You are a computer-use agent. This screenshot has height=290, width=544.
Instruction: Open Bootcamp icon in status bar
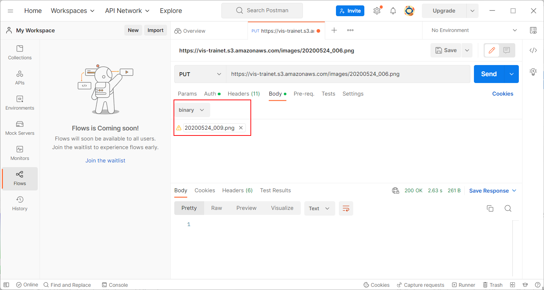pyautogui.click(x=525, y=285)
